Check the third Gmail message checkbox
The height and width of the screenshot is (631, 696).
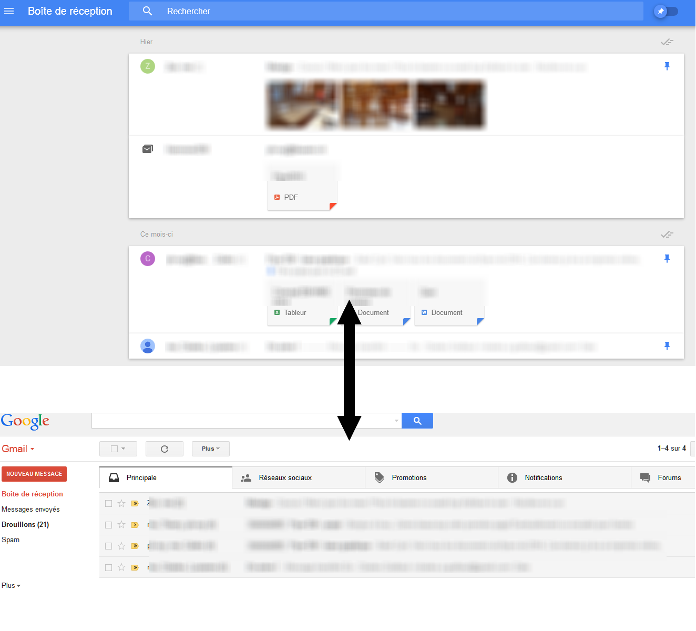tap(109, 546)
